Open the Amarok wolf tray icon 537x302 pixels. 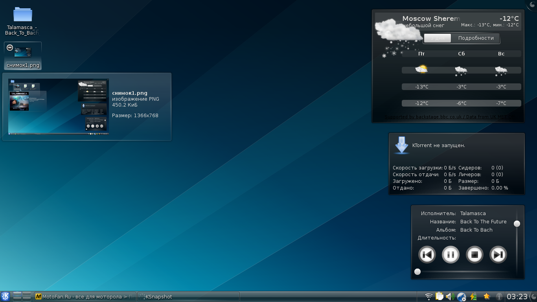pos(462,296)
